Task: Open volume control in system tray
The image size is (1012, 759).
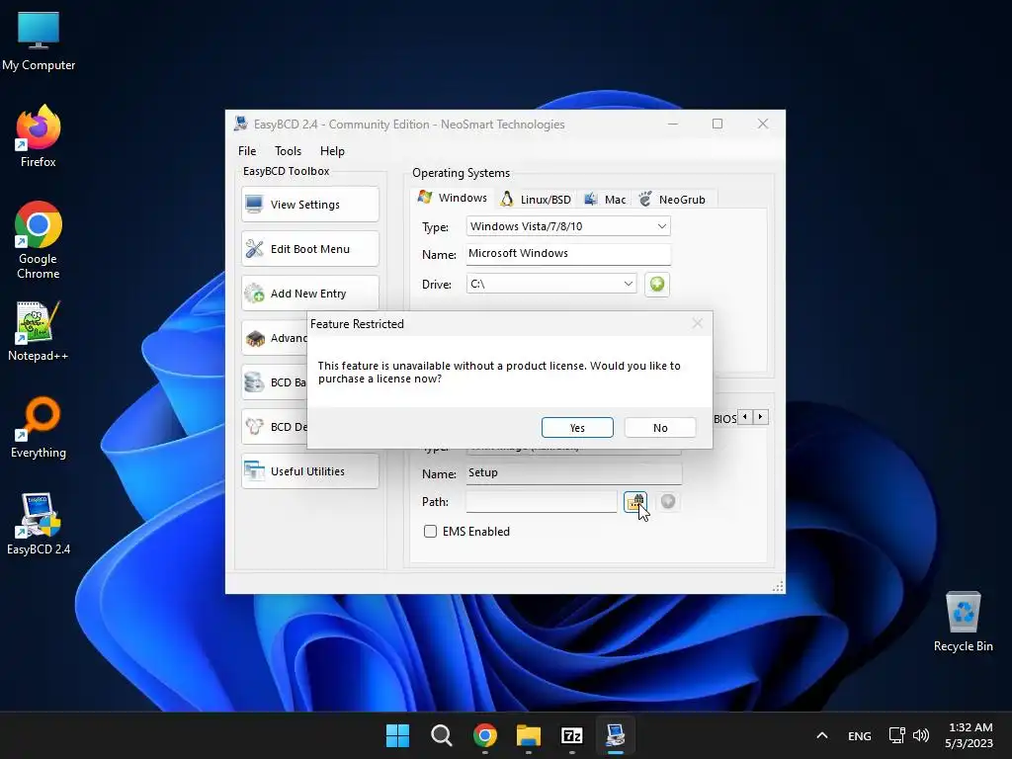Action: (921, 735)
